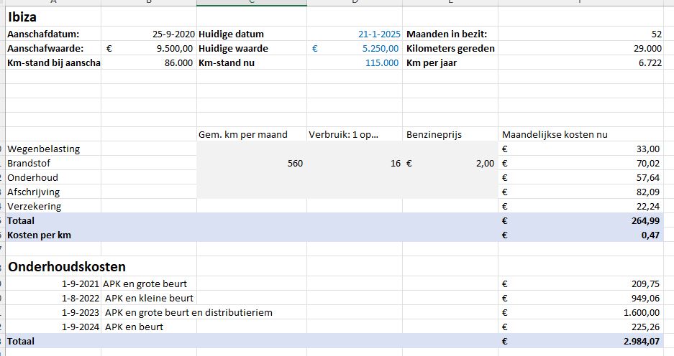
Task: Click the distributieriem maintenance description
Action: [188, 312]
